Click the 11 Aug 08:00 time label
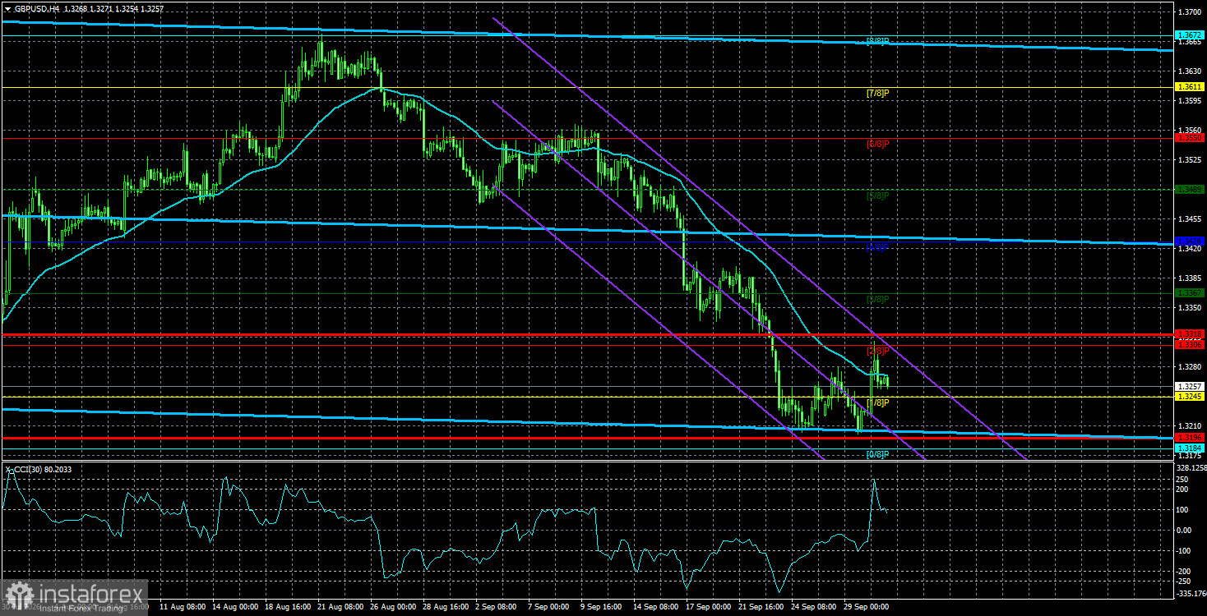The image size is (1207, 616). click(x=182, y=607)
